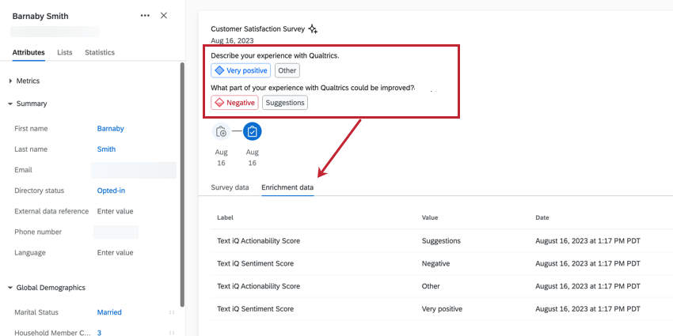Switch to the Survey data tab
Screen dimensions: 673x336
[230, 187]
